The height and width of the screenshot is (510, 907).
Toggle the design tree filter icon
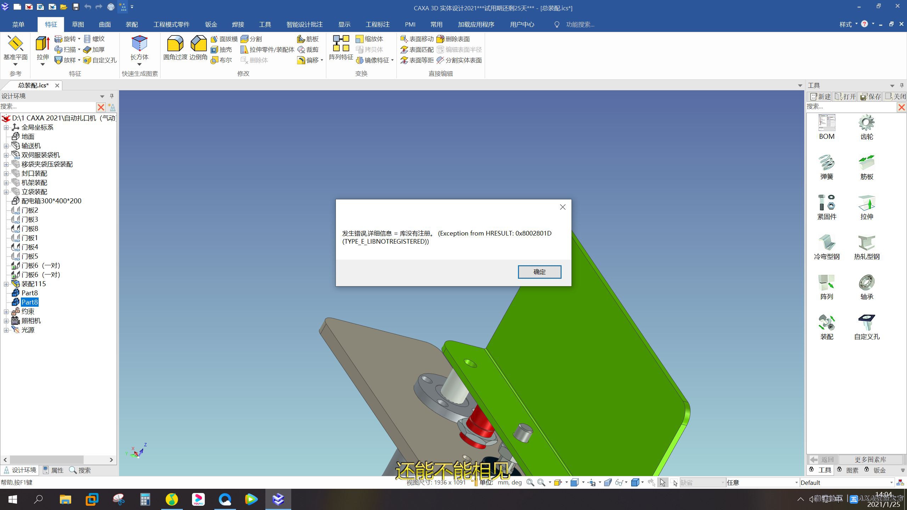coord(112,107)
